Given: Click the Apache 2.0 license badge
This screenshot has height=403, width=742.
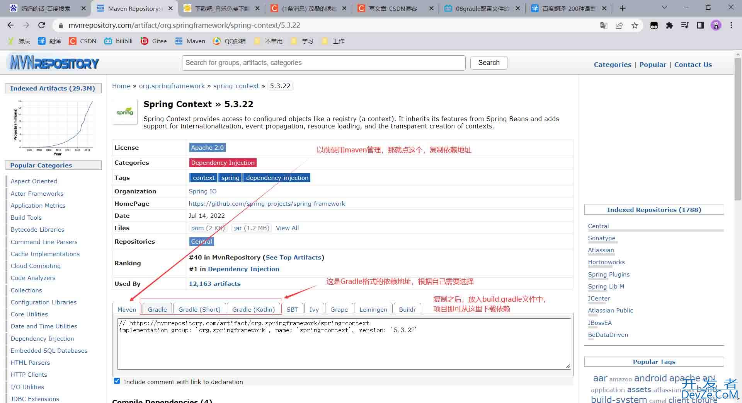Looking at the screenshot, I should point(207,147).
